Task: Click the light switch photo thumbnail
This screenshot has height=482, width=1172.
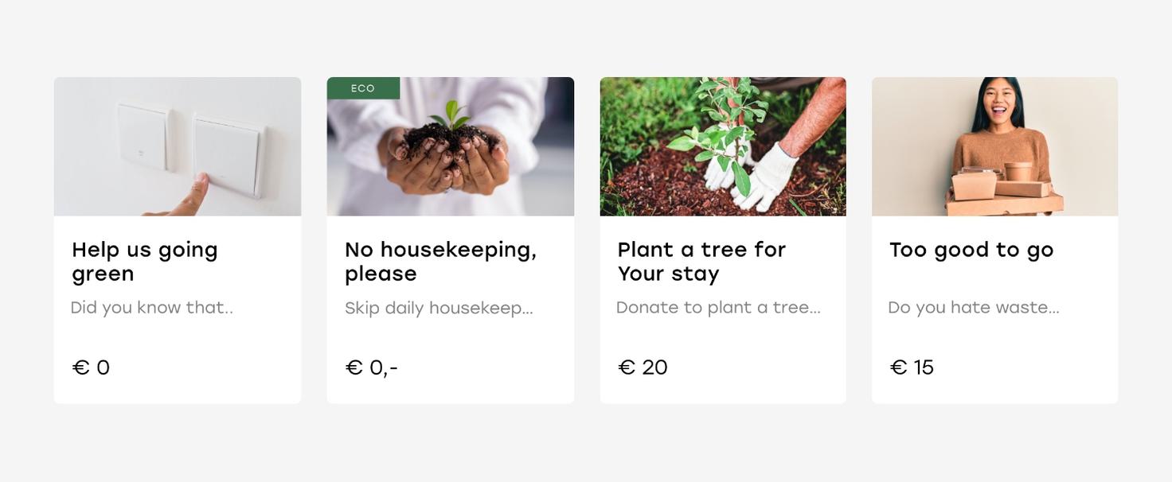Action: 178,146
